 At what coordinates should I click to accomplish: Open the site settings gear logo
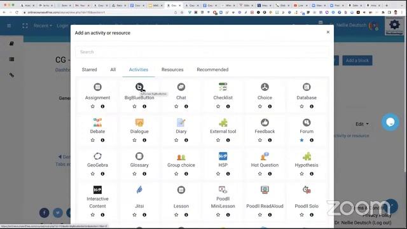coord(394,26)
